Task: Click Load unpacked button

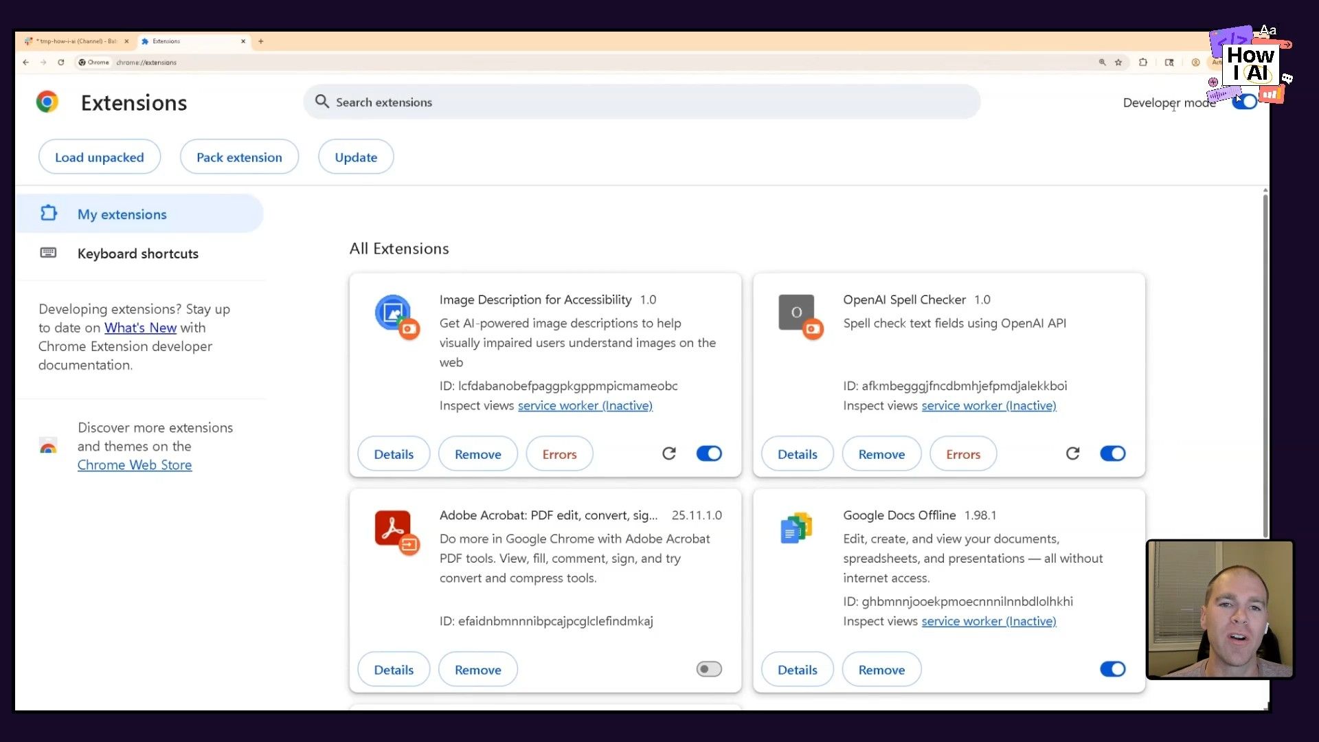Action: pos(100,157)
